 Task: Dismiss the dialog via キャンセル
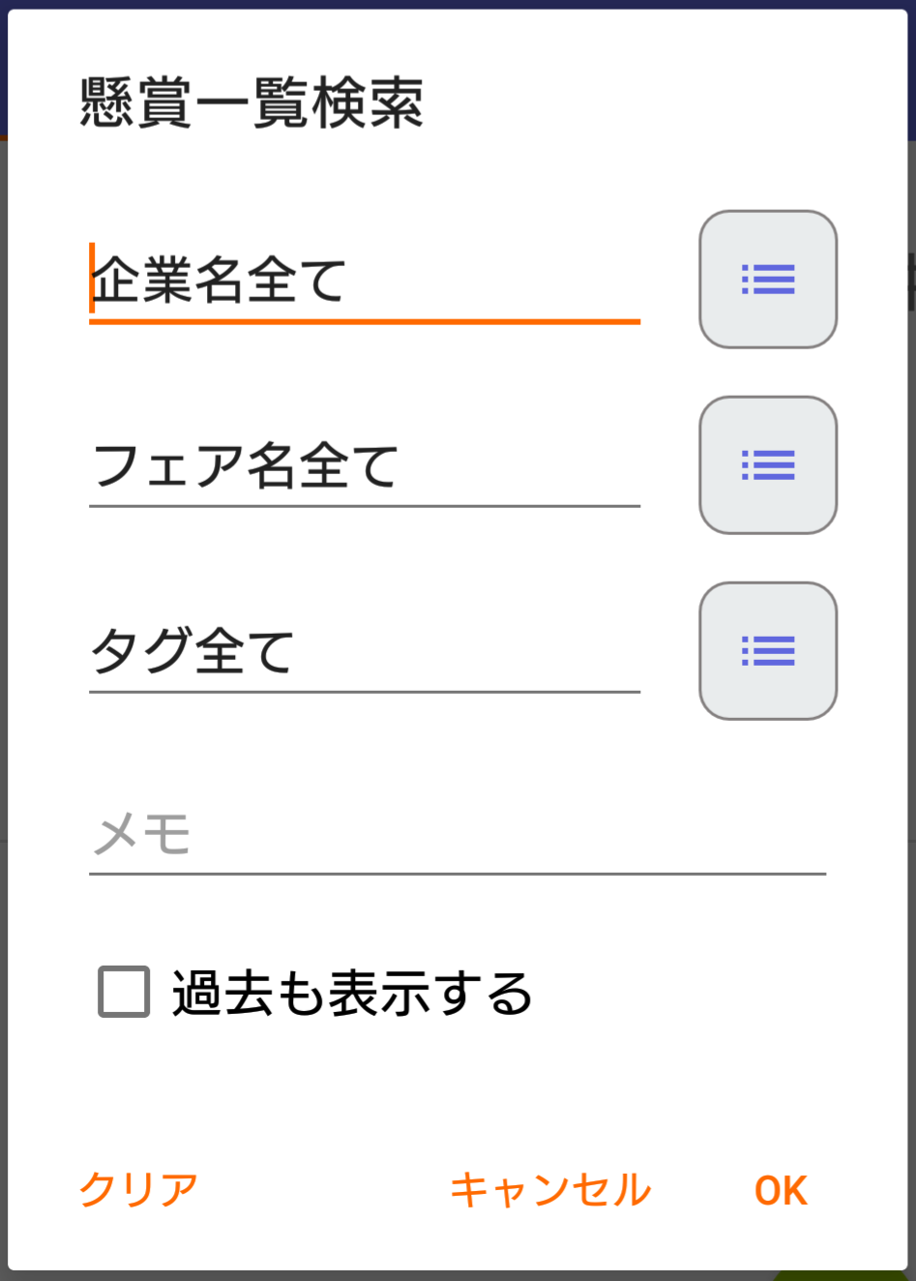click(550, 1190)
